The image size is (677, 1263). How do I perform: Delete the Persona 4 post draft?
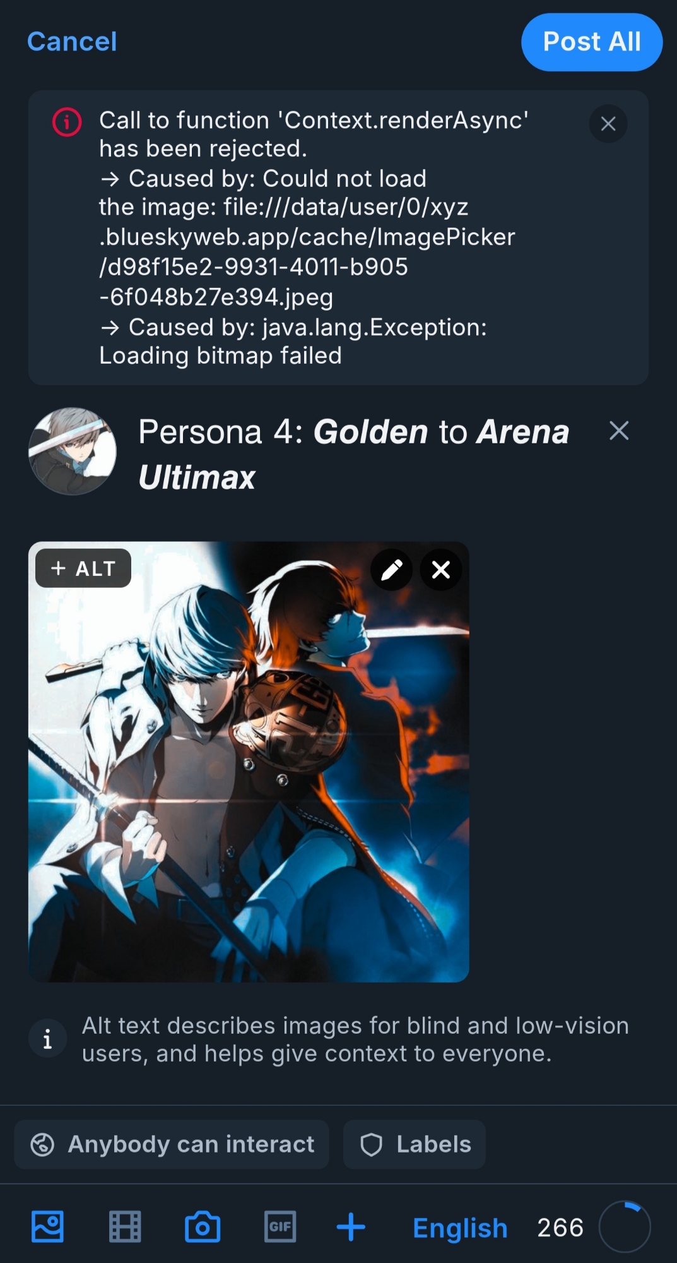[x=619, y=431]
